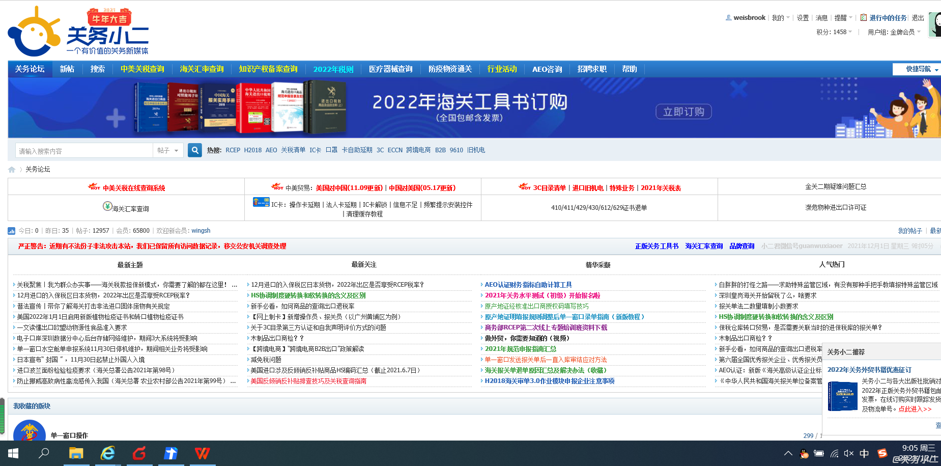Viewport: 941px width, 466px height.
Task: Open 海关汇率查询 nav item
Action: pos(202,69)
